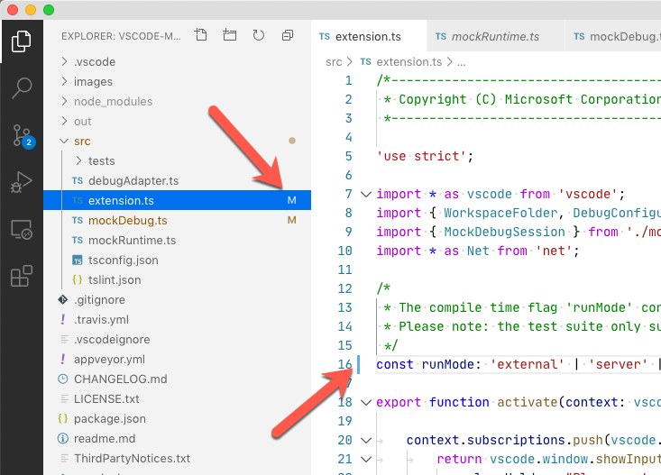Click the macOS green maximize window button
Image resolution: width=661 pixels, height=475 pixels.
pyautogui.click(x=49, y=10)
